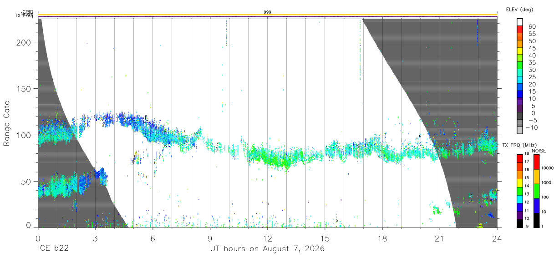The height and width of the screenshot is (258, 559).
Task: Click the '15' hour tick label on time axis
Action: 325,238
